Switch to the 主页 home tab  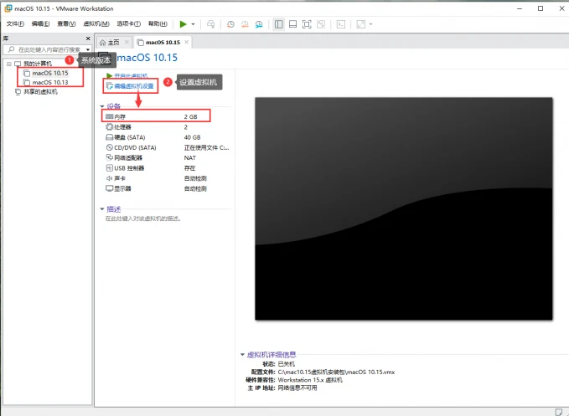coord(112,42)
